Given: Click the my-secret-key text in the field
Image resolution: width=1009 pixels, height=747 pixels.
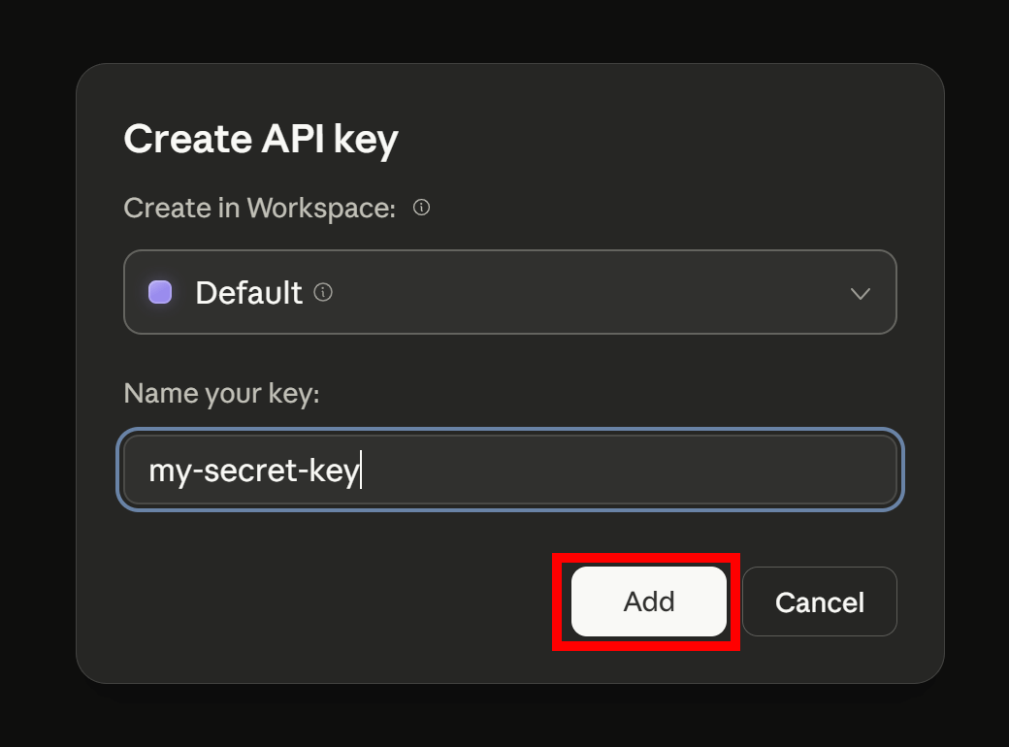Looking at the screenshot, I should (x=254, y=471).
